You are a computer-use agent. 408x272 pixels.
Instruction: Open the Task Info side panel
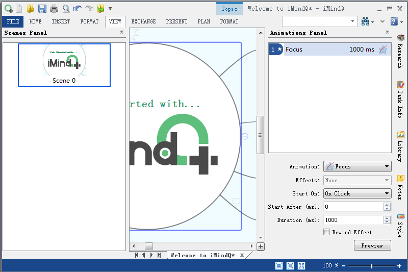click(x=400, y=100)
